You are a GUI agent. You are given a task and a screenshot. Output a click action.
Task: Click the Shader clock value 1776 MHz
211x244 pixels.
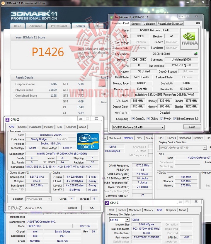pos(191,101)
